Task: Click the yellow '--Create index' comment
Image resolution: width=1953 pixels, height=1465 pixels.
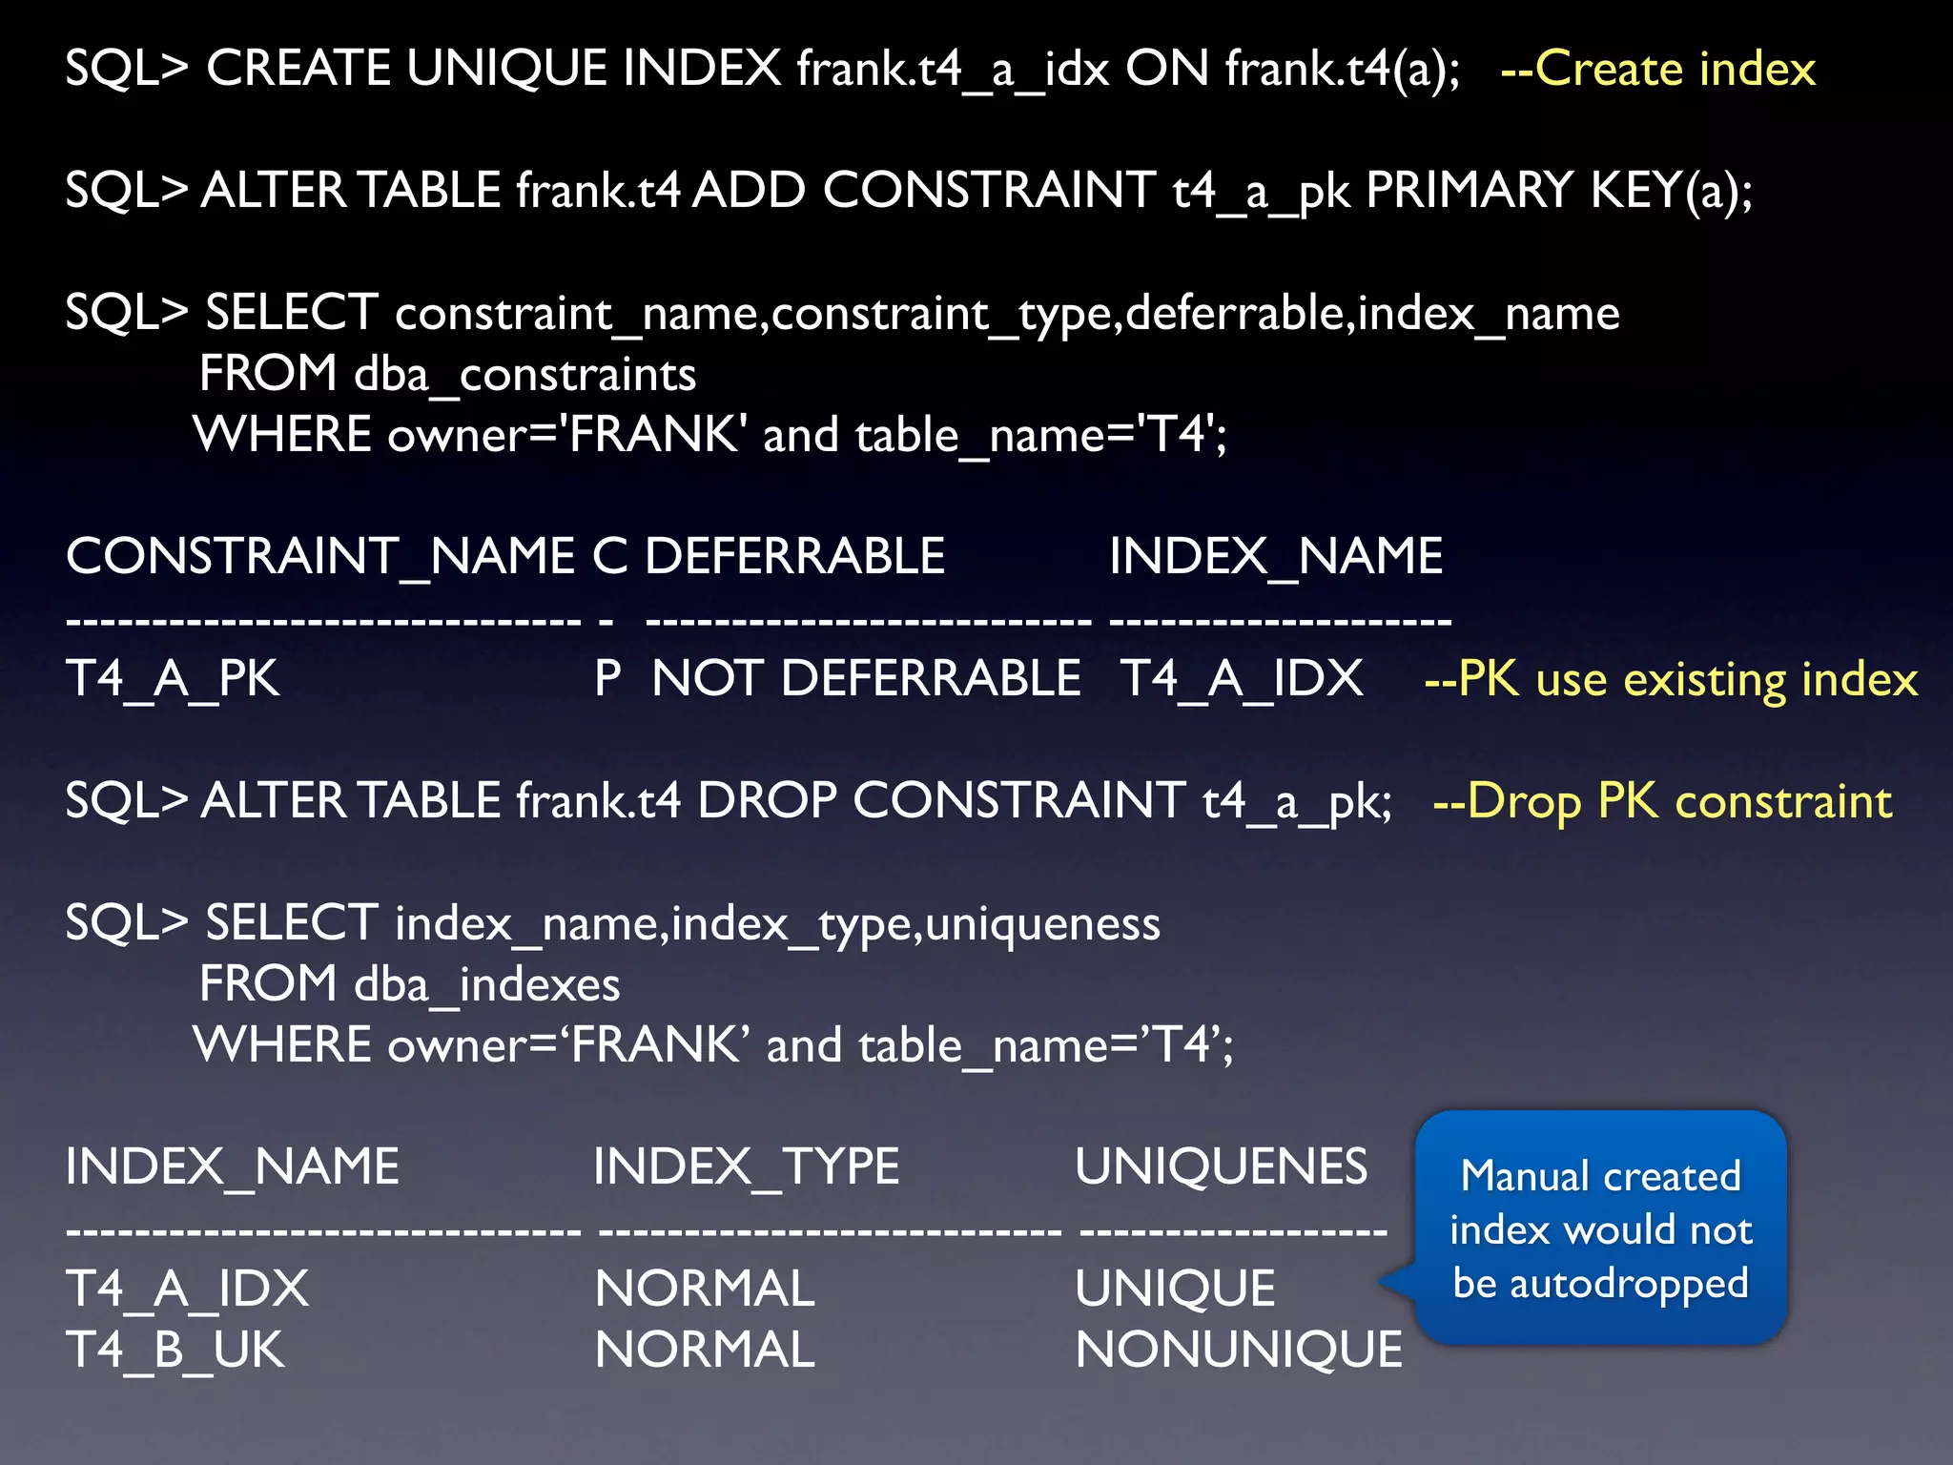Action: pyautogui.click(x=1658, y=70)
